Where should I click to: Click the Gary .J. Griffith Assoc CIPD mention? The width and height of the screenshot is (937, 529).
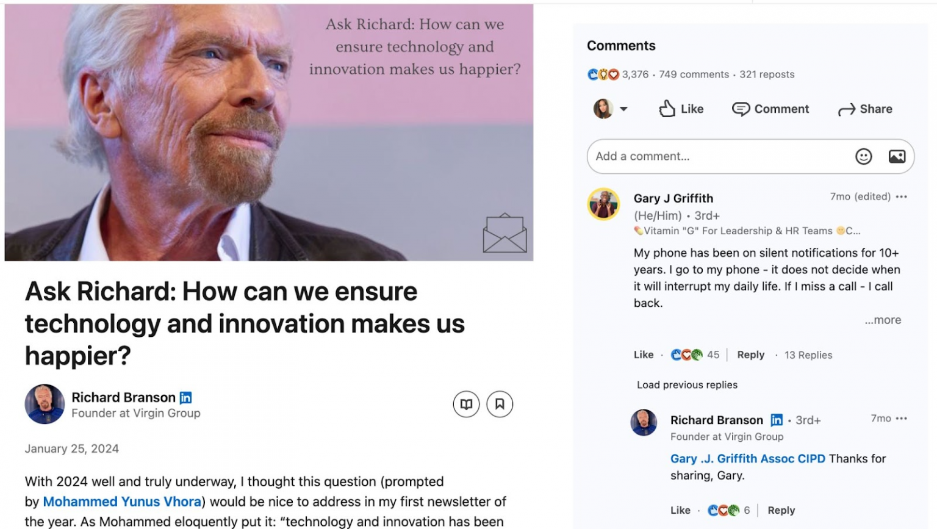[x=747, y=458]
